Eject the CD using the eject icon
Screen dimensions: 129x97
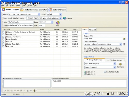coord(28,91)
